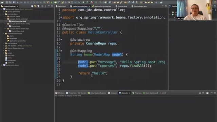The height and width of the screenshot is (122, 217).
Task: Close the HelloController.java editor tab
Action: tap(89, 6)
